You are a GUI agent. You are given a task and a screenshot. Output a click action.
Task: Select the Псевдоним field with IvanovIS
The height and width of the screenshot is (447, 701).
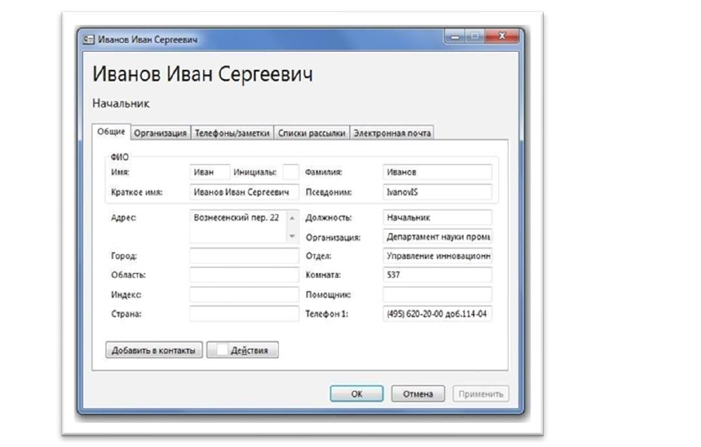(x=436, y=192)
